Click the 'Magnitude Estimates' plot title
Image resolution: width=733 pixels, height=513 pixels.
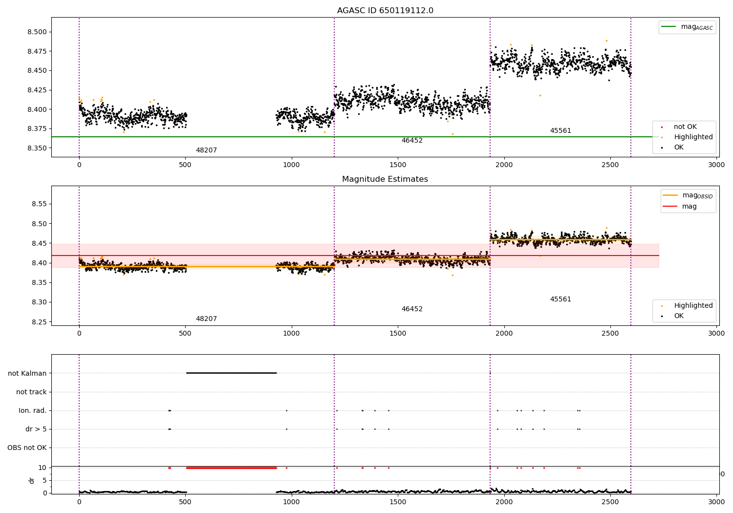pyautogui.click(x=385, y=179)
